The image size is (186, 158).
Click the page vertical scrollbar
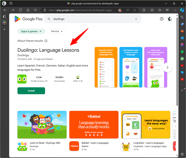click(x=177, y=62)
